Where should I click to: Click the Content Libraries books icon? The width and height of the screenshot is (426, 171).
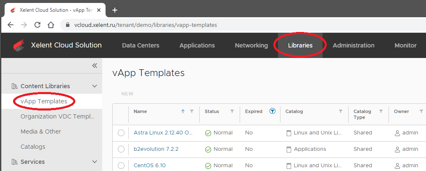15,86
